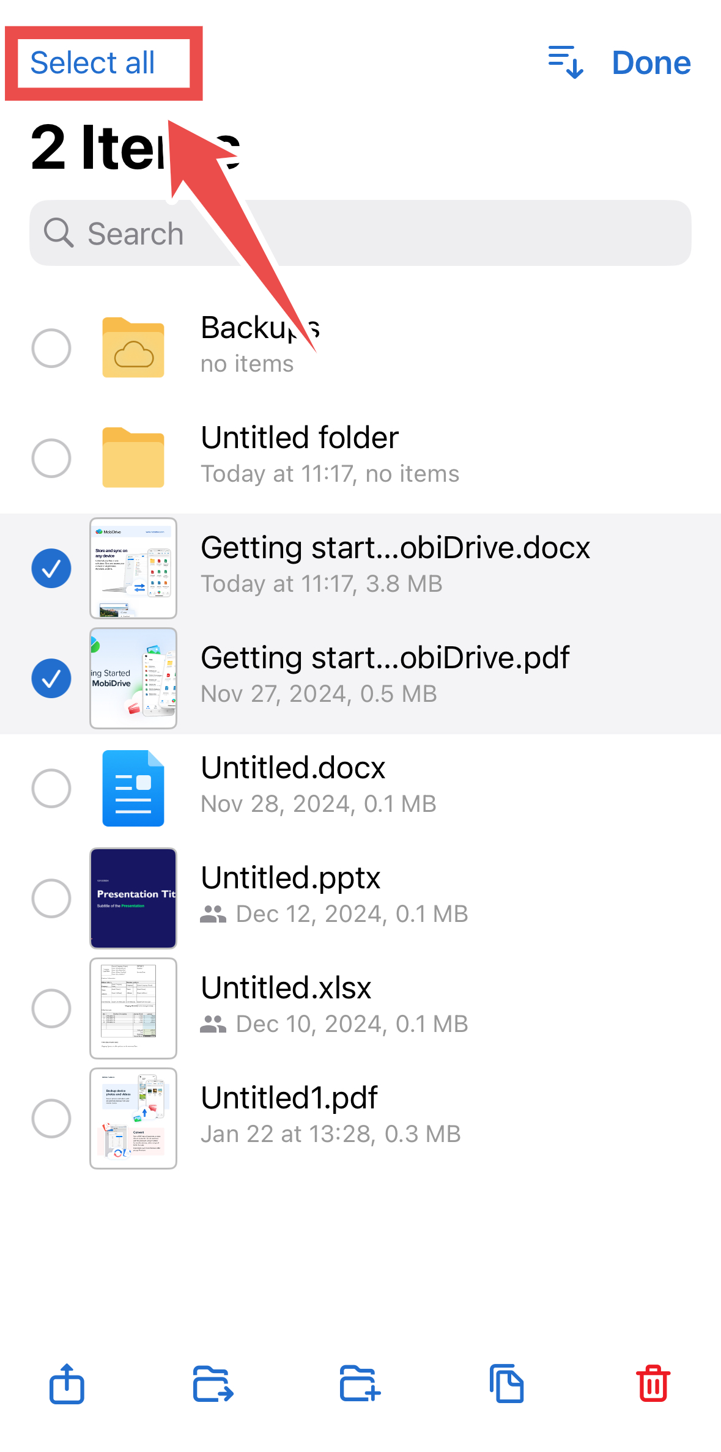This screenshot has width=721, height=1452.
Task: Select the Backups folder checkbox circle
Action: [51, 348]
